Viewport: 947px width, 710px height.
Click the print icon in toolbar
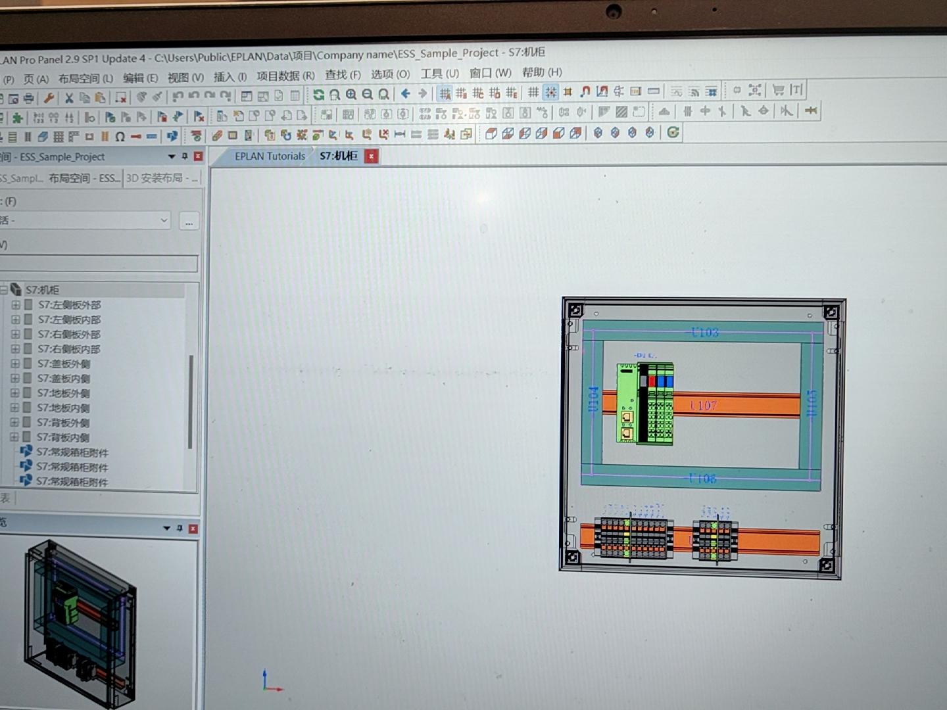(28, 99)
